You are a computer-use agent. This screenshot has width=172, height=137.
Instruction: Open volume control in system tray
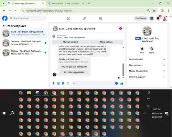coord(149,106)
